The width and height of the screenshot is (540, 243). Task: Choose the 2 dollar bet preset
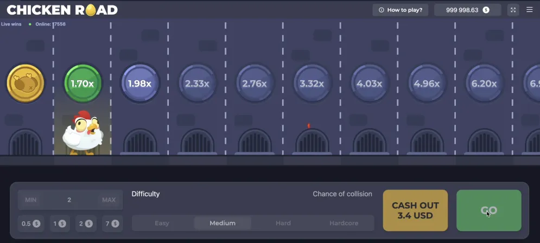[x=86, y=223]
